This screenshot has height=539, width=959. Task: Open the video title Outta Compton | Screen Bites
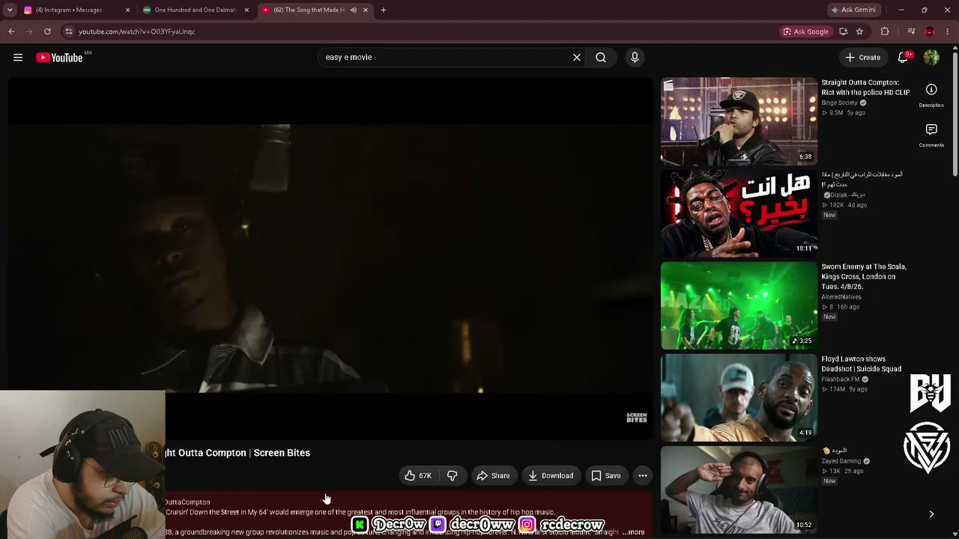(x=238, y=453)
